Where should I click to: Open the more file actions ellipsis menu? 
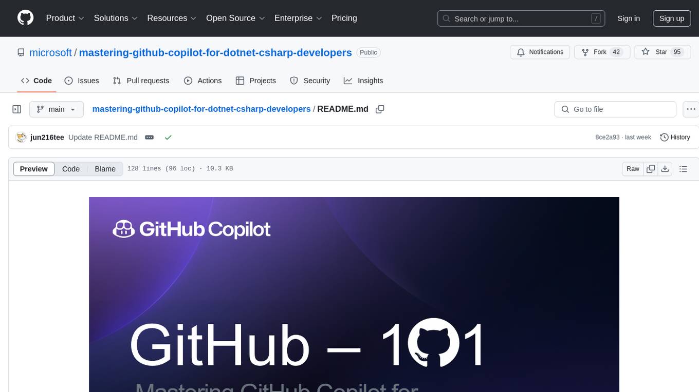[691, 109]
